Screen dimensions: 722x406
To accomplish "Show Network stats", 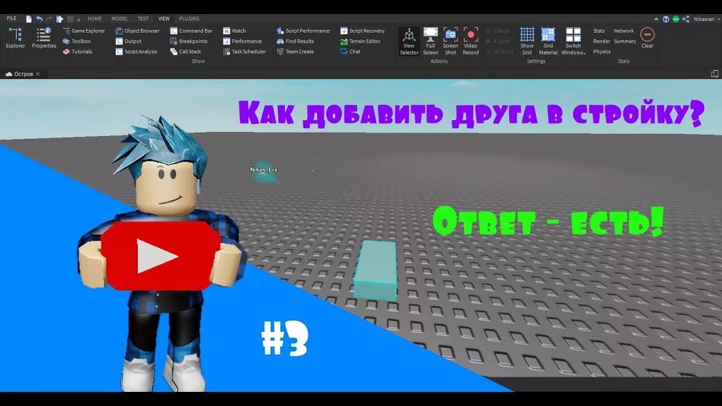I will [x=624, y=31].
